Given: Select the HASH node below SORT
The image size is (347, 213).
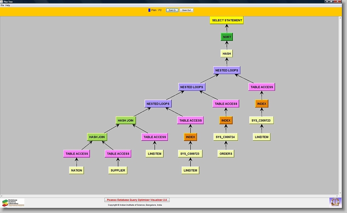Looking at the screenshot, I should (227, 54).
